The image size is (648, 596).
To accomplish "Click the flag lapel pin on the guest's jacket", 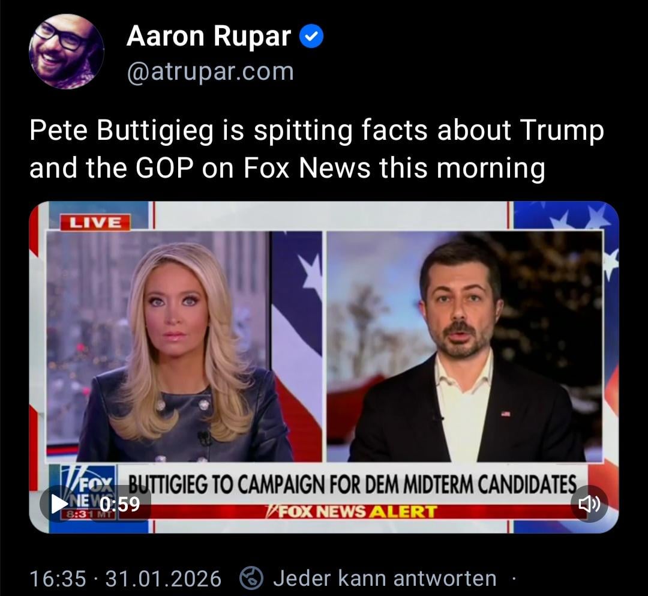I will click(x=506, y=414).
